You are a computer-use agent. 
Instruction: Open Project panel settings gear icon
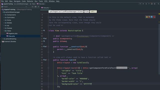coord(35,7)
